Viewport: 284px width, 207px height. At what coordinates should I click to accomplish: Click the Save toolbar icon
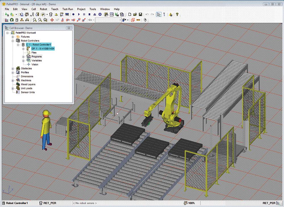pyautogui.click(x=141, y=14)
